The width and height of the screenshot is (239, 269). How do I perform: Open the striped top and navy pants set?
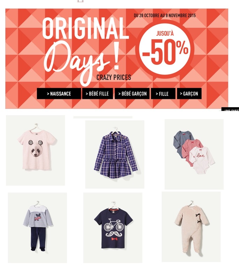[37, 228]
